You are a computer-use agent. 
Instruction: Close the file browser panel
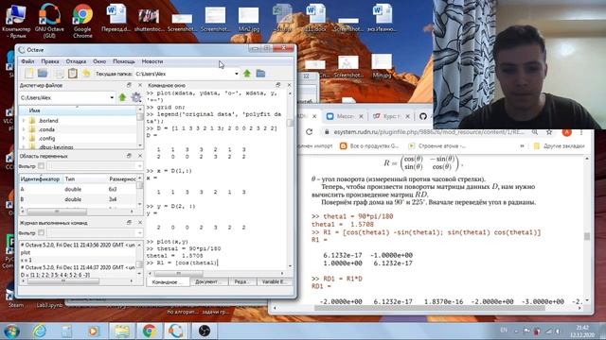140,85
